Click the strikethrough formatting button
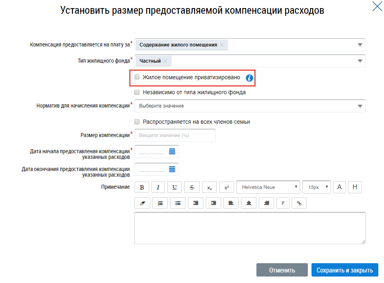384x283 pixels. click(x=192, y=187)
